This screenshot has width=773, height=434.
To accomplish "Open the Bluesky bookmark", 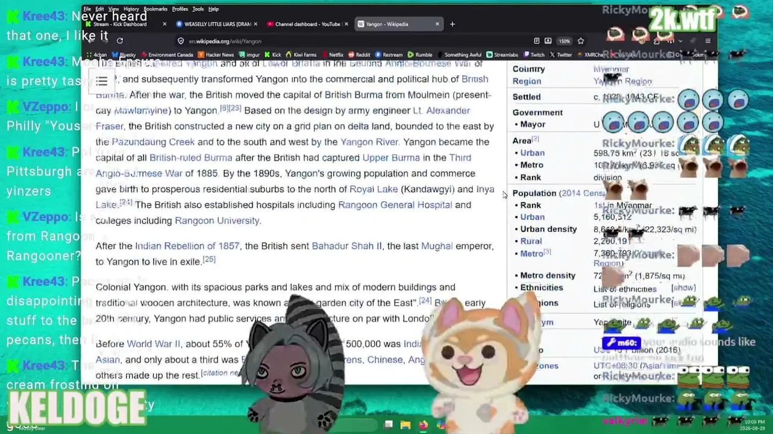I will [124, 55].
